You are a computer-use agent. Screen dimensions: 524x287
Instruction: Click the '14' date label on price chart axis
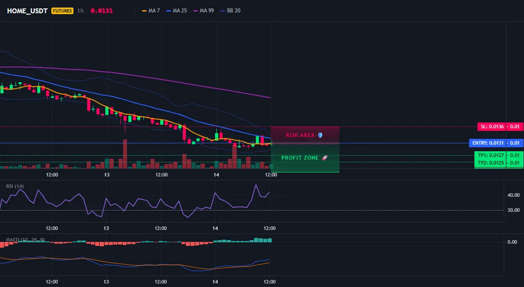tap(216, 175)
